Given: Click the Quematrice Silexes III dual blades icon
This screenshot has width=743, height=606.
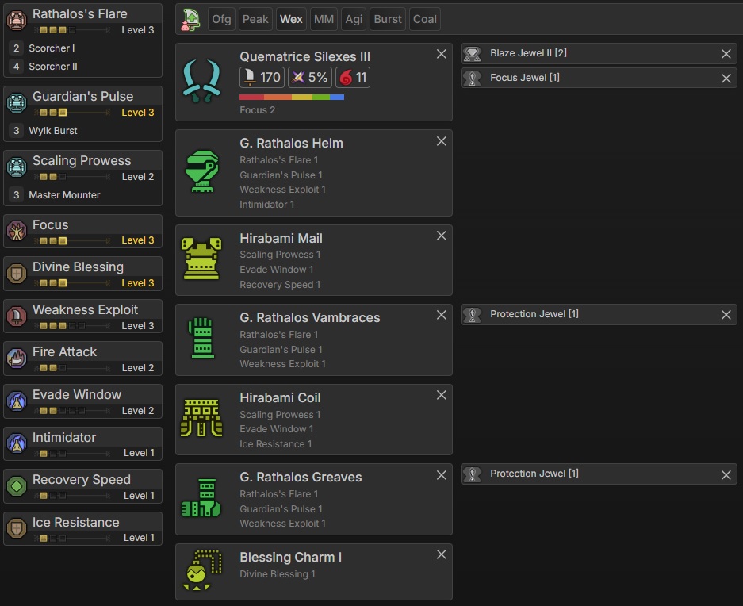Looking at the screenshot, I should tap(202, 82).
